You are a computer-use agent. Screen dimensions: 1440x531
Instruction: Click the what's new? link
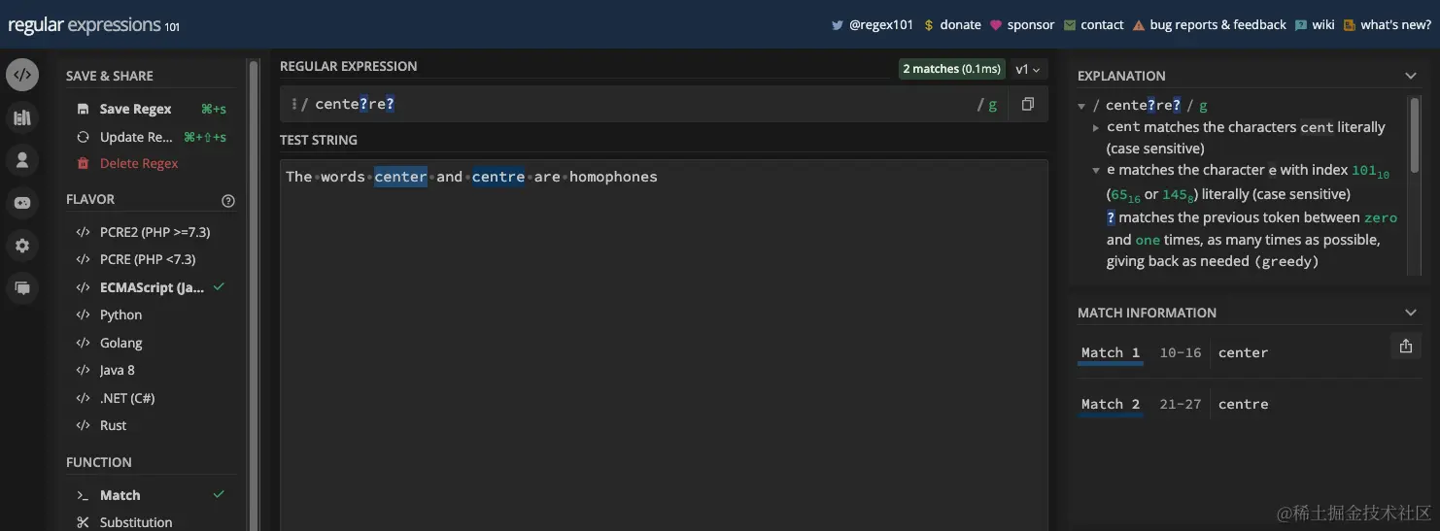(1395, 25)
